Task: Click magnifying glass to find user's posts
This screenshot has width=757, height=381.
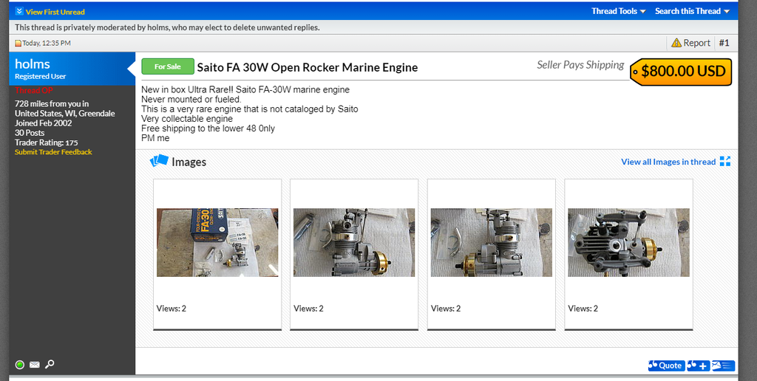Action: [50, 364]
